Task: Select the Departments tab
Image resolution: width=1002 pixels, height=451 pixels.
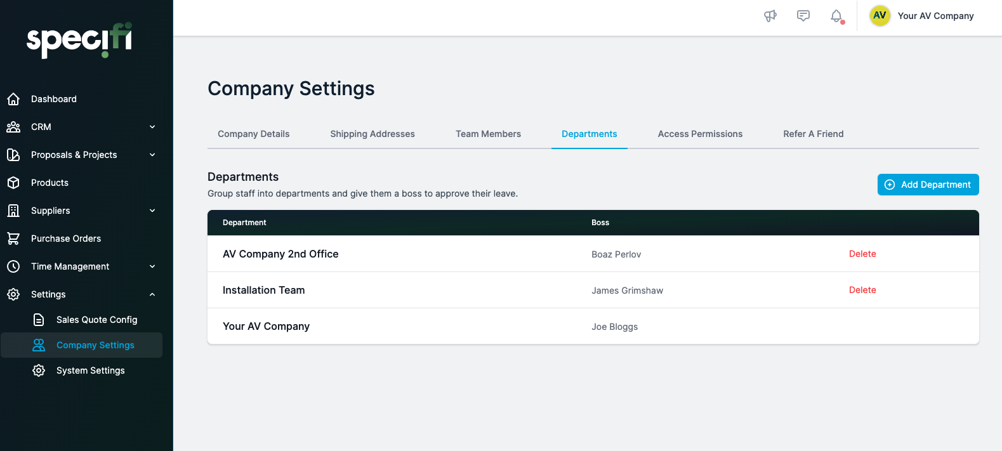Action: pos(589,134)
